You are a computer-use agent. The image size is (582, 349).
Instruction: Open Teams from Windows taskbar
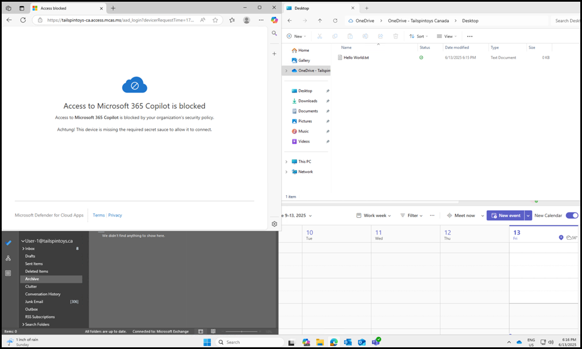click(x=376, y=342)
